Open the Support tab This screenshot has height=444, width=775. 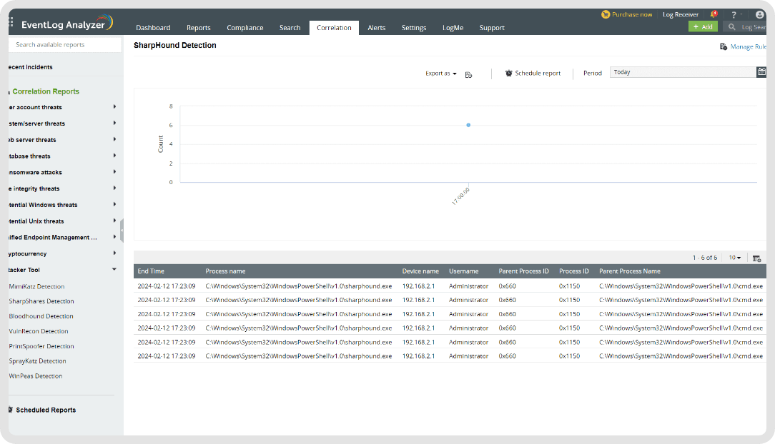click(493, 28)
